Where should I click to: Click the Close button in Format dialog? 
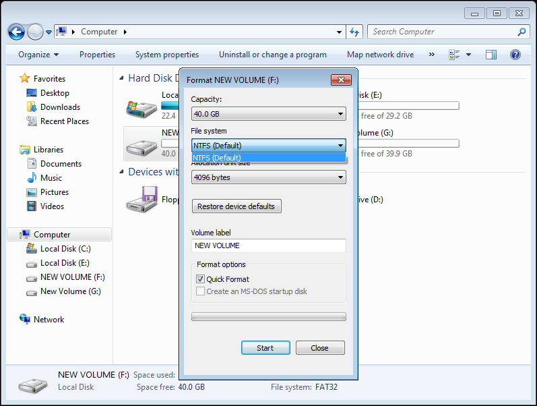click(x=320, y=348)
